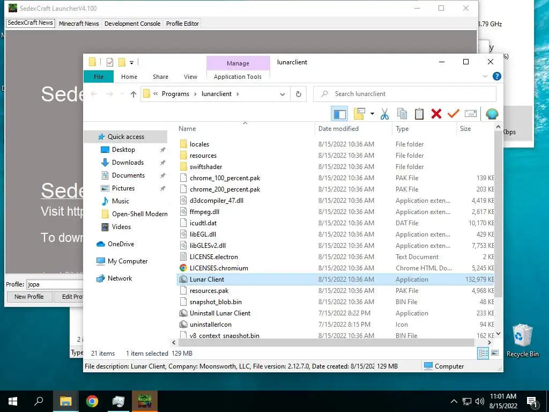Screen dimensions: 549x412
Task: Open the Windows Start menu
Action: tap(13, 401)
